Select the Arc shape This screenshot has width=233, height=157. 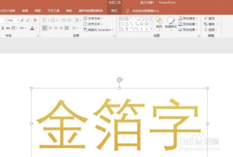click(132, 29)
